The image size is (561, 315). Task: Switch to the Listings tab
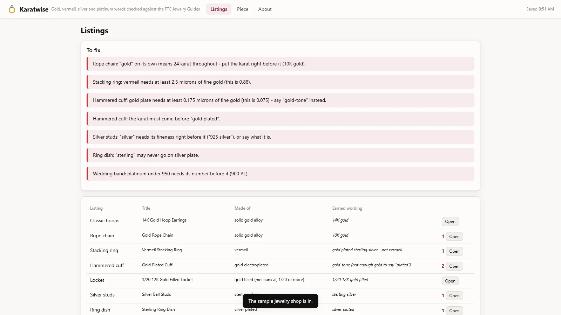click(x=219, y=9)
